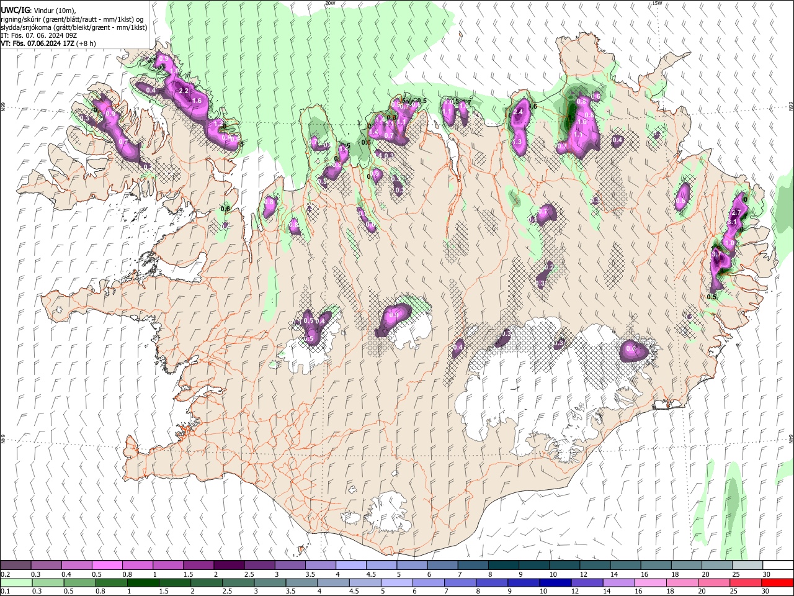Click the '0.1' label under lower legend row

click(x=6, y=592)
